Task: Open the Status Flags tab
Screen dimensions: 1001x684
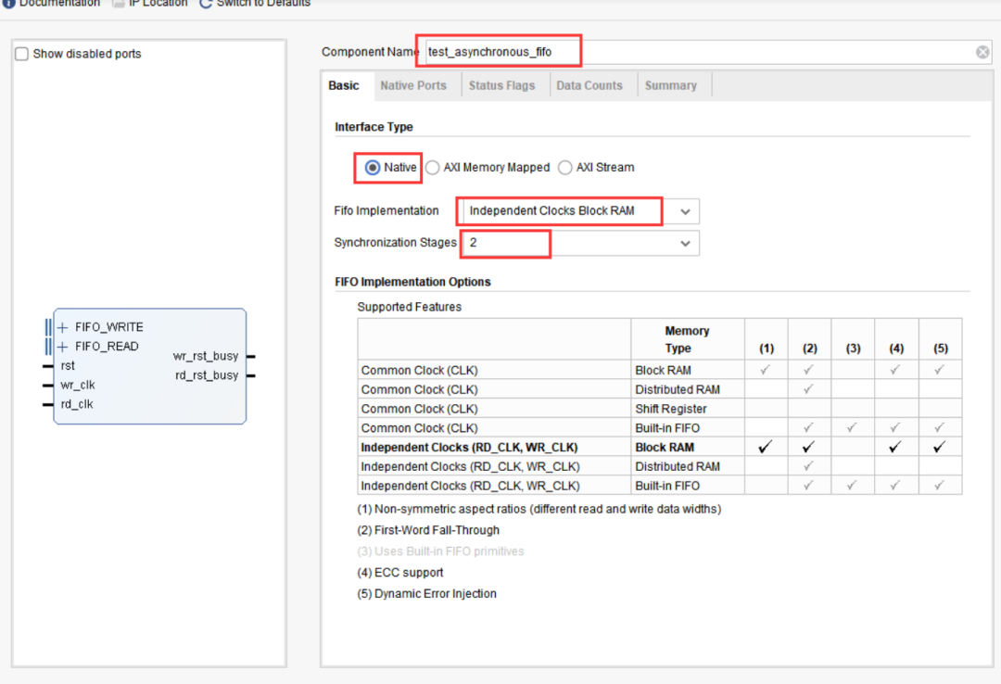Action: click(501, 85)
